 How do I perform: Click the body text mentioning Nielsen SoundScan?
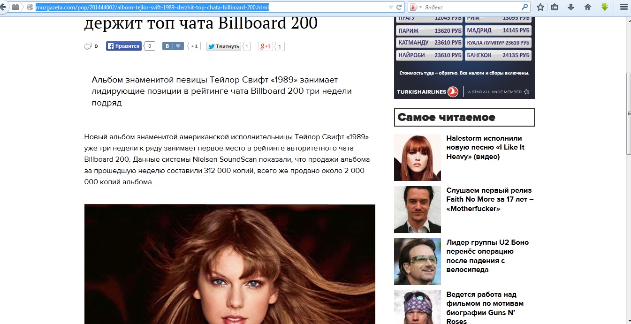coord(226,159)
